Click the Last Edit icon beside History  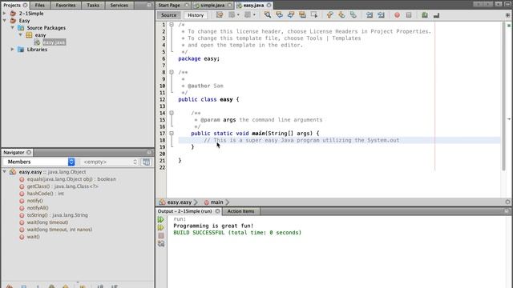tap(220, 15)
